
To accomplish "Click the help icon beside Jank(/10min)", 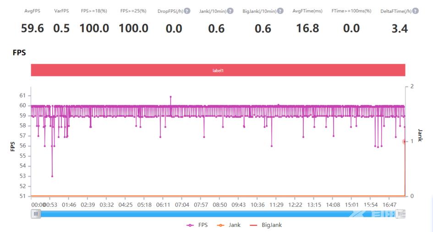I will click(x=230, y=11).
